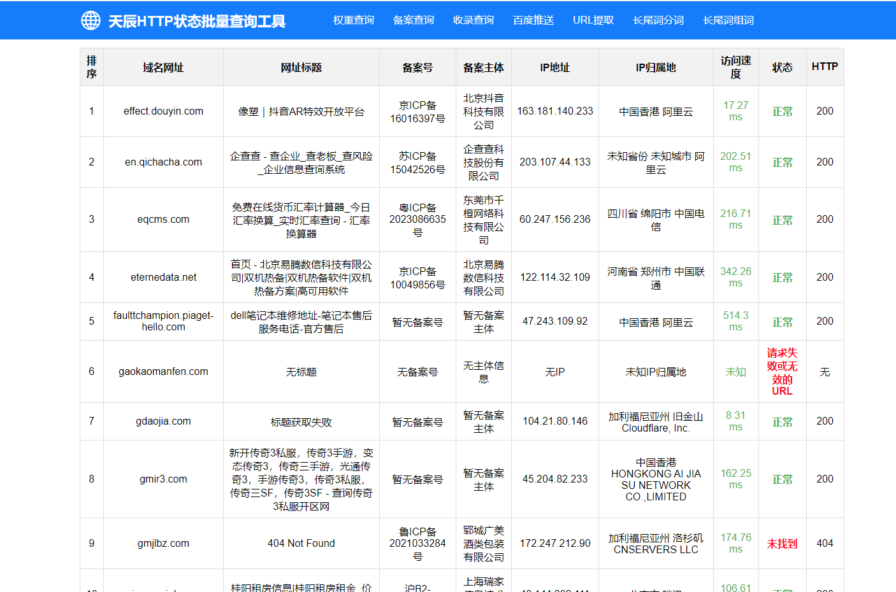The width and height of the screenshot is (896, 592).
Task: Select domain gmjlbz.com
Action: click(163, 544)
